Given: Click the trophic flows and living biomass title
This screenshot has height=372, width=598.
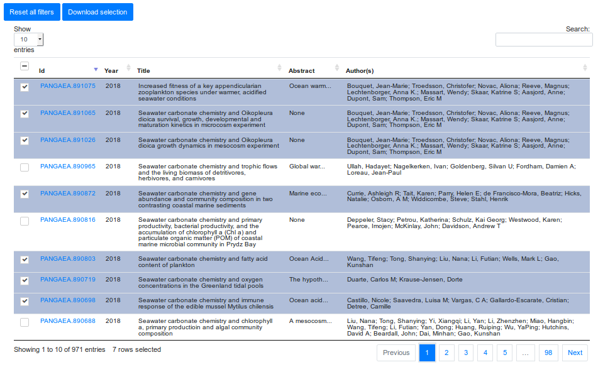Looking at the screenshot, I should [x=208, y=172].
